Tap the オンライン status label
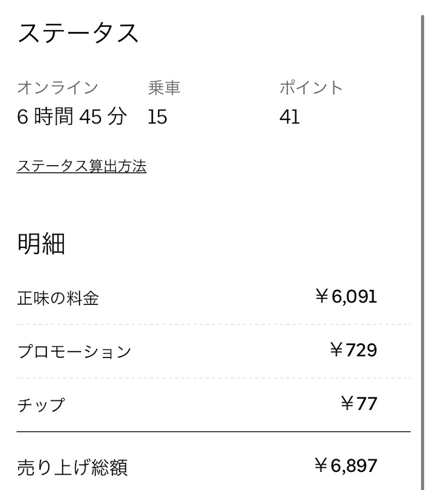Viewport: 427px width, 490px height. coord(57,87)
